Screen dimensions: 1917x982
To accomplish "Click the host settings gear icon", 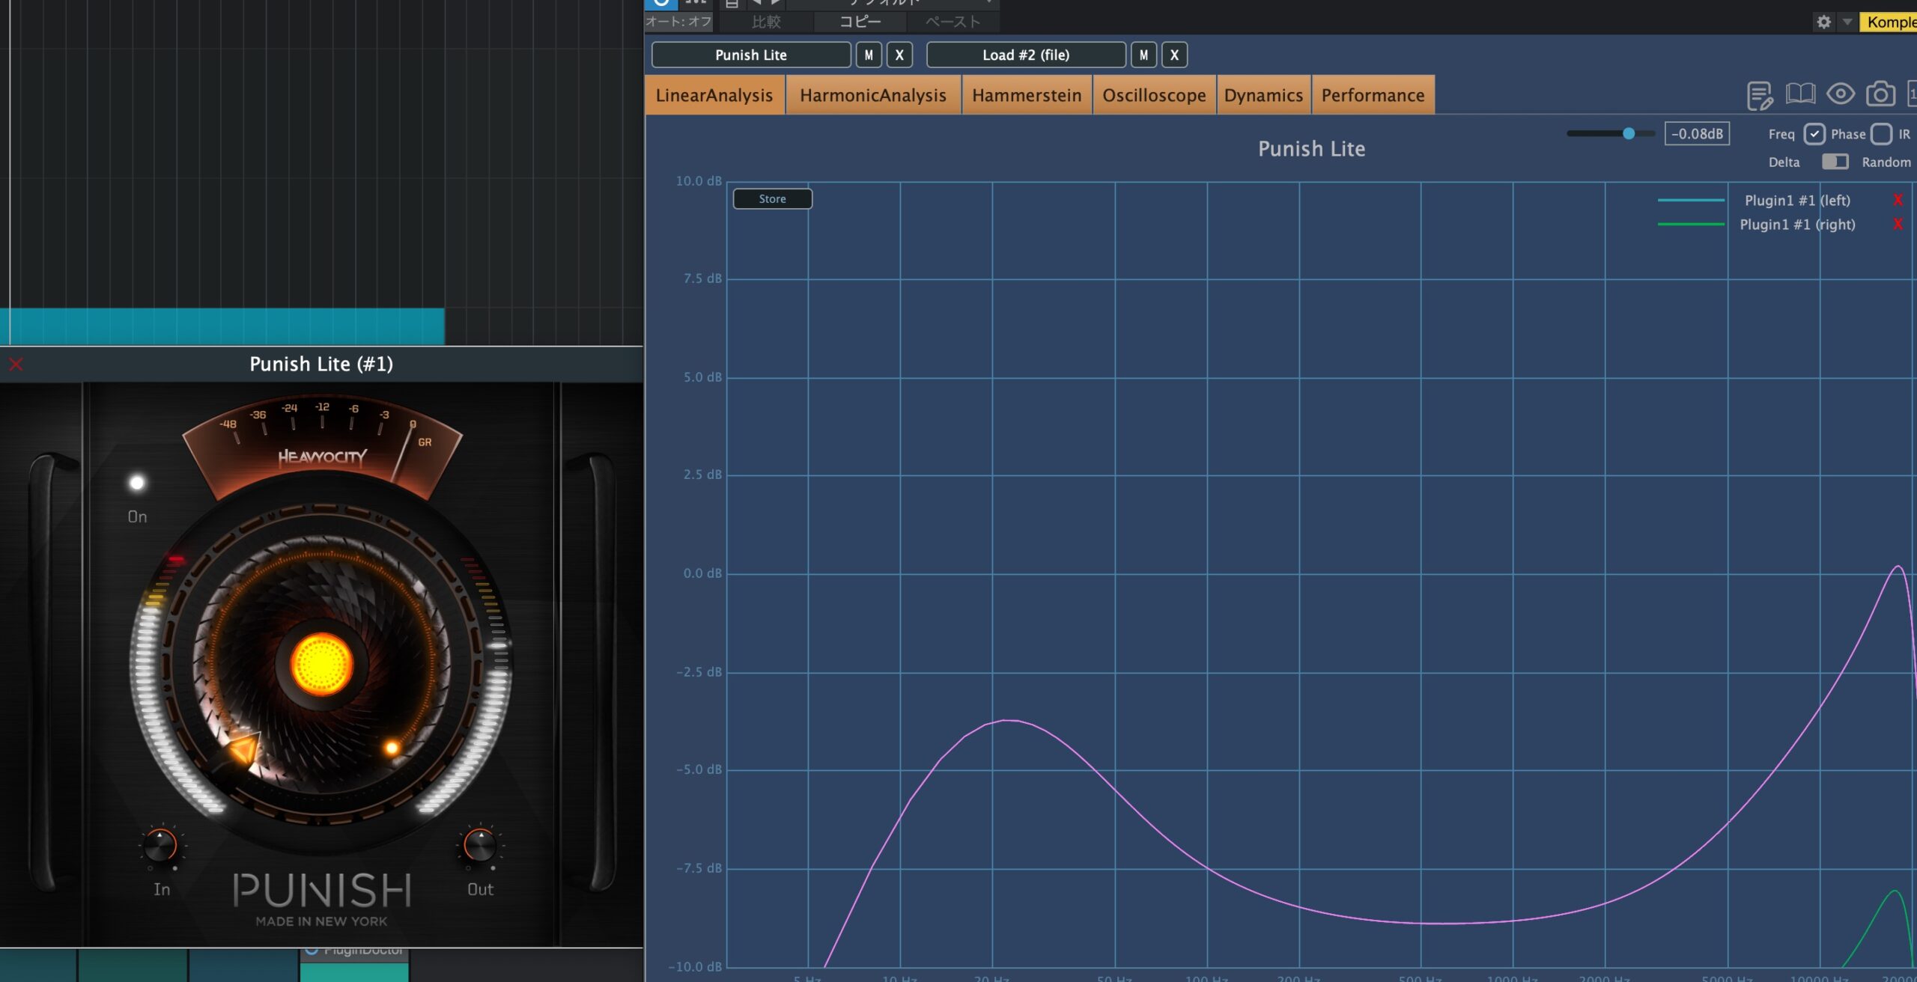I will 1823,22.
